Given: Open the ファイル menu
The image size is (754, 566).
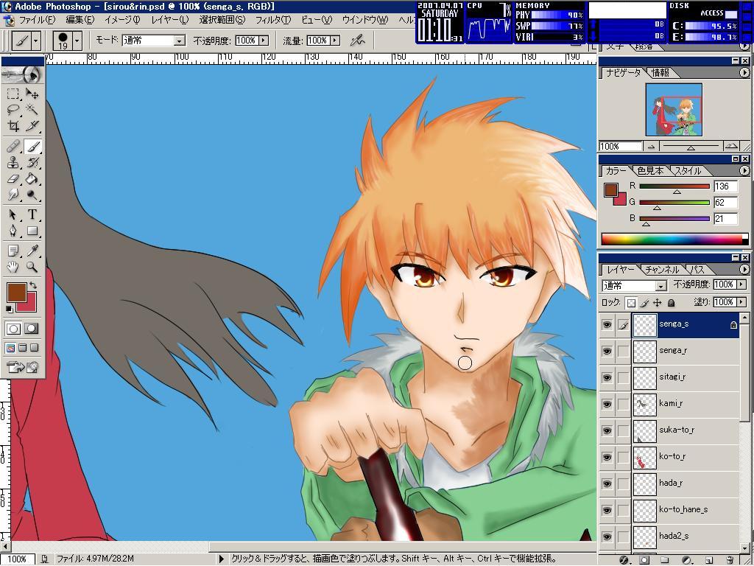Looking at the screenshot, I should tap(37, 20).
